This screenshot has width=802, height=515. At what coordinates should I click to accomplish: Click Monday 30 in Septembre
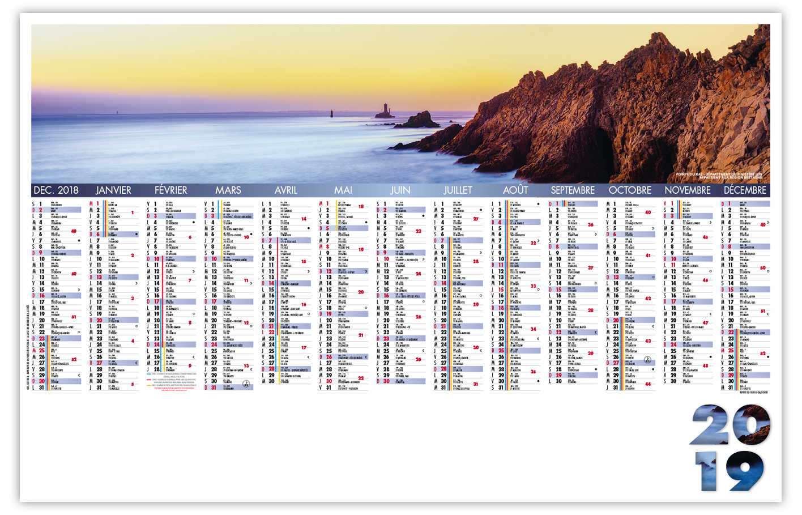pyautogui.click(x=573, y=381)
